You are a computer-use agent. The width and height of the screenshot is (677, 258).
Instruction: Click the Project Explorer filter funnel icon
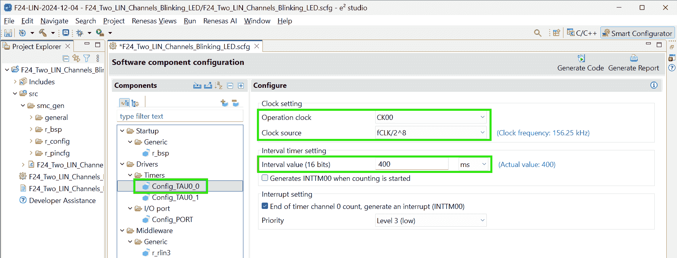(x=87, y=59)
